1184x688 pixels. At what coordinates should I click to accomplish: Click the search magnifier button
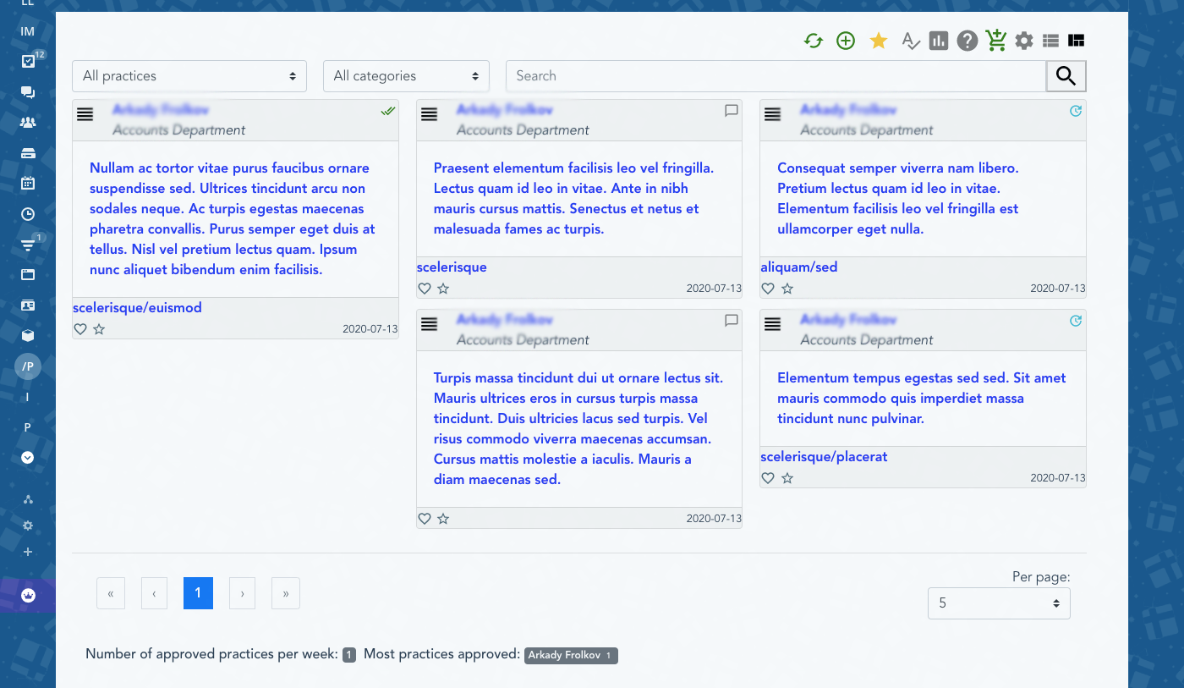coord(1066,76)
